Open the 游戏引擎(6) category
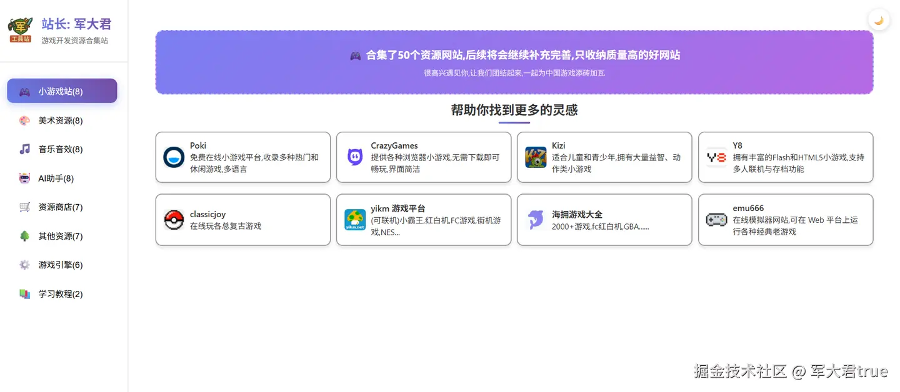 tap(62, 265)
